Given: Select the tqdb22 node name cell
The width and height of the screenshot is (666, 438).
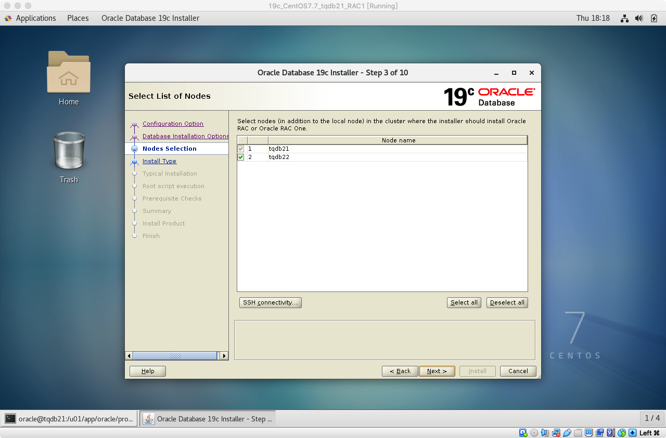Looking at the screenshot, I should click(x=398, y=157).
